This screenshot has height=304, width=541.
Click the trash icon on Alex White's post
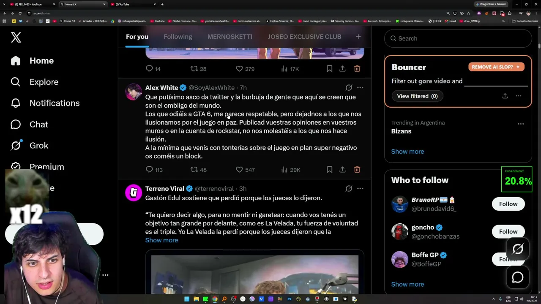(357, 170)
